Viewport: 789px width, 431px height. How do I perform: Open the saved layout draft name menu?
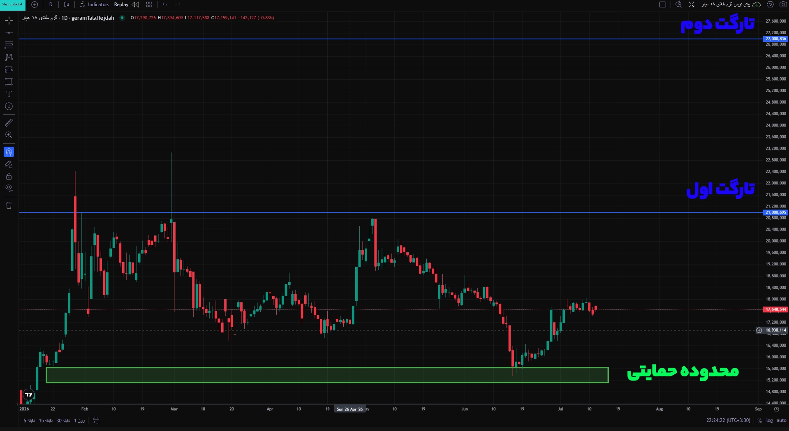tap(731, 5)
